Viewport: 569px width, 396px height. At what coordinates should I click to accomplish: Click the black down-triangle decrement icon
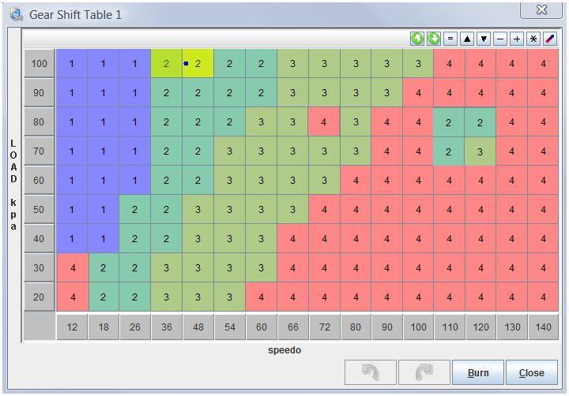484,39
